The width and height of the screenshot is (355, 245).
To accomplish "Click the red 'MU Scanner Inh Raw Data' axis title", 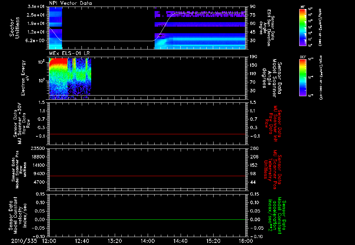I will [273, 124].
